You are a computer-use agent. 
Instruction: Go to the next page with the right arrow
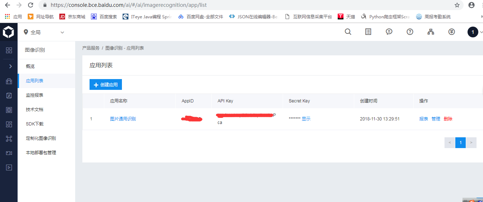(471, 143)
